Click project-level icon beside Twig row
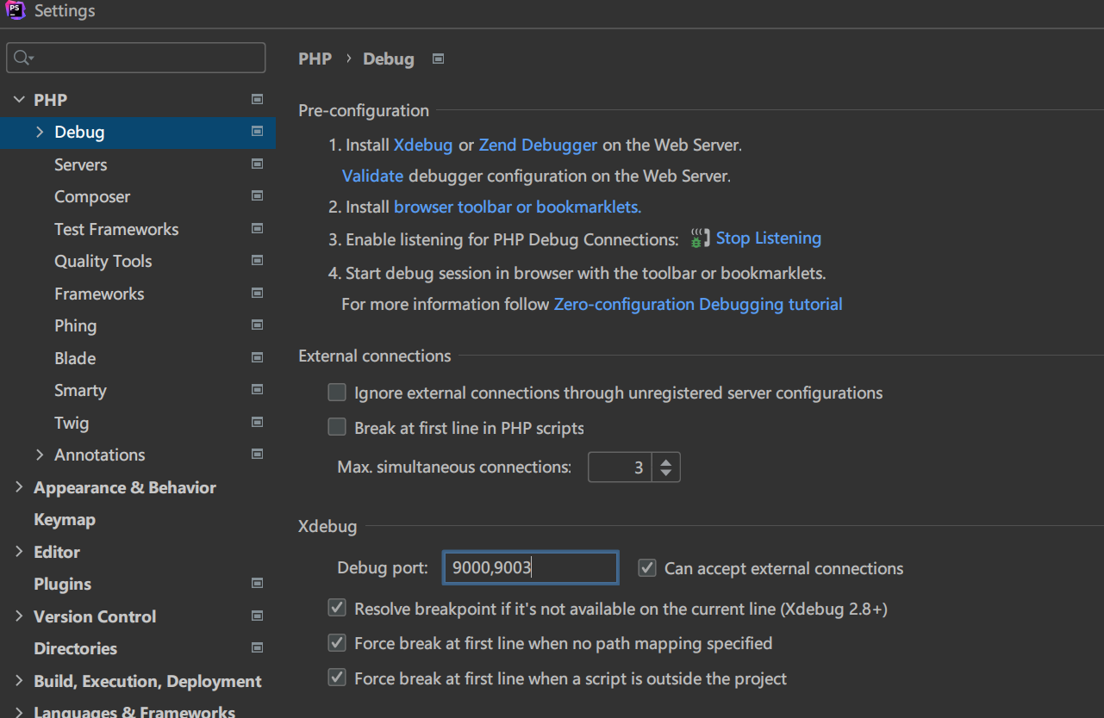Image resolution: width=1104 pixels, height=718 pixels. (257, 422)
